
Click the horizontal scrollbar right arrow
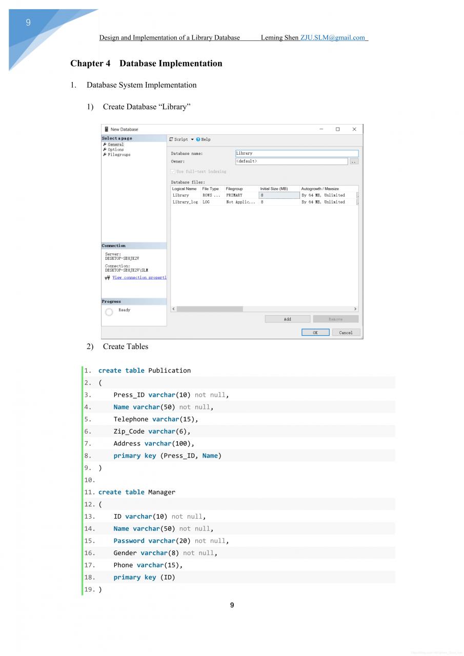pos(355,309)
